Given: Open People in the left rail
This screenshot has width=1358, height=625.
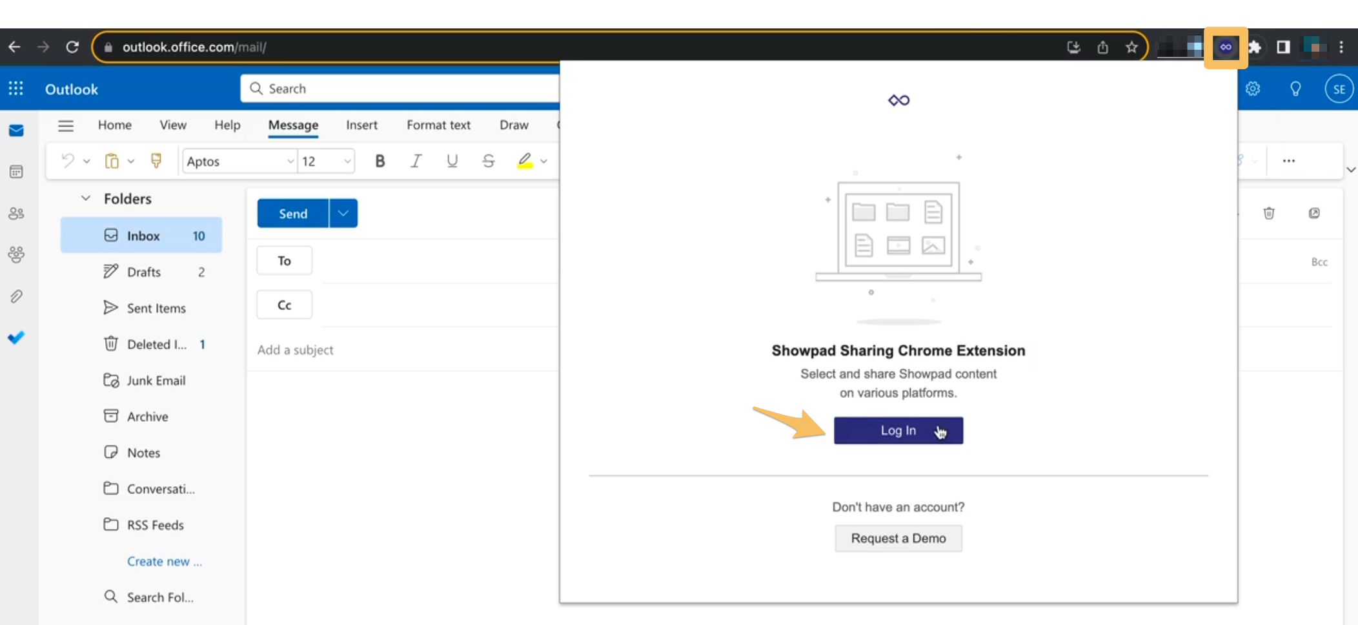Looking at the screenshot, I should point(16,213).
